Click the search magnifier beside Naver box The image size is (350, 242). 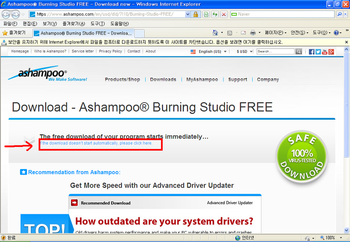click(340, 14)
